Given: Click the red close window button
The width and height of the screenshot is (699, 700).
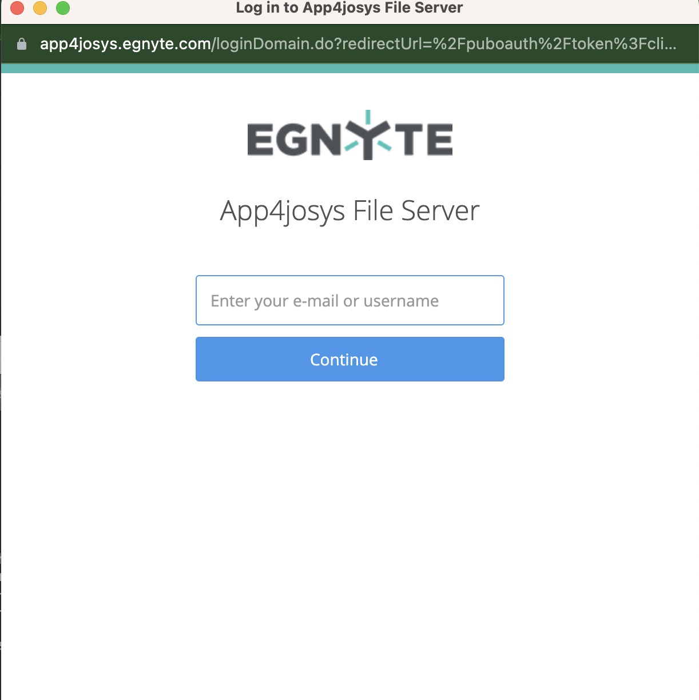Looking at the screenshot, I should 17,8.
